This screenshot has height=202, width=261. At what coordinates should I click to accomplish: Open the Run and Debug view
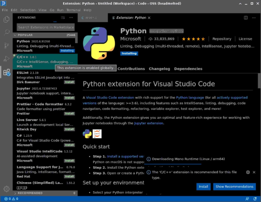(6, 58)
